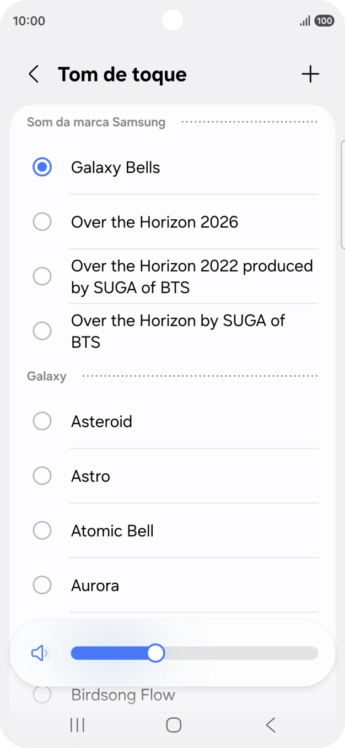This screenshot has height=748, width=345.
Task: Open recent apps from navigation bar
Action: pos(77,725)
